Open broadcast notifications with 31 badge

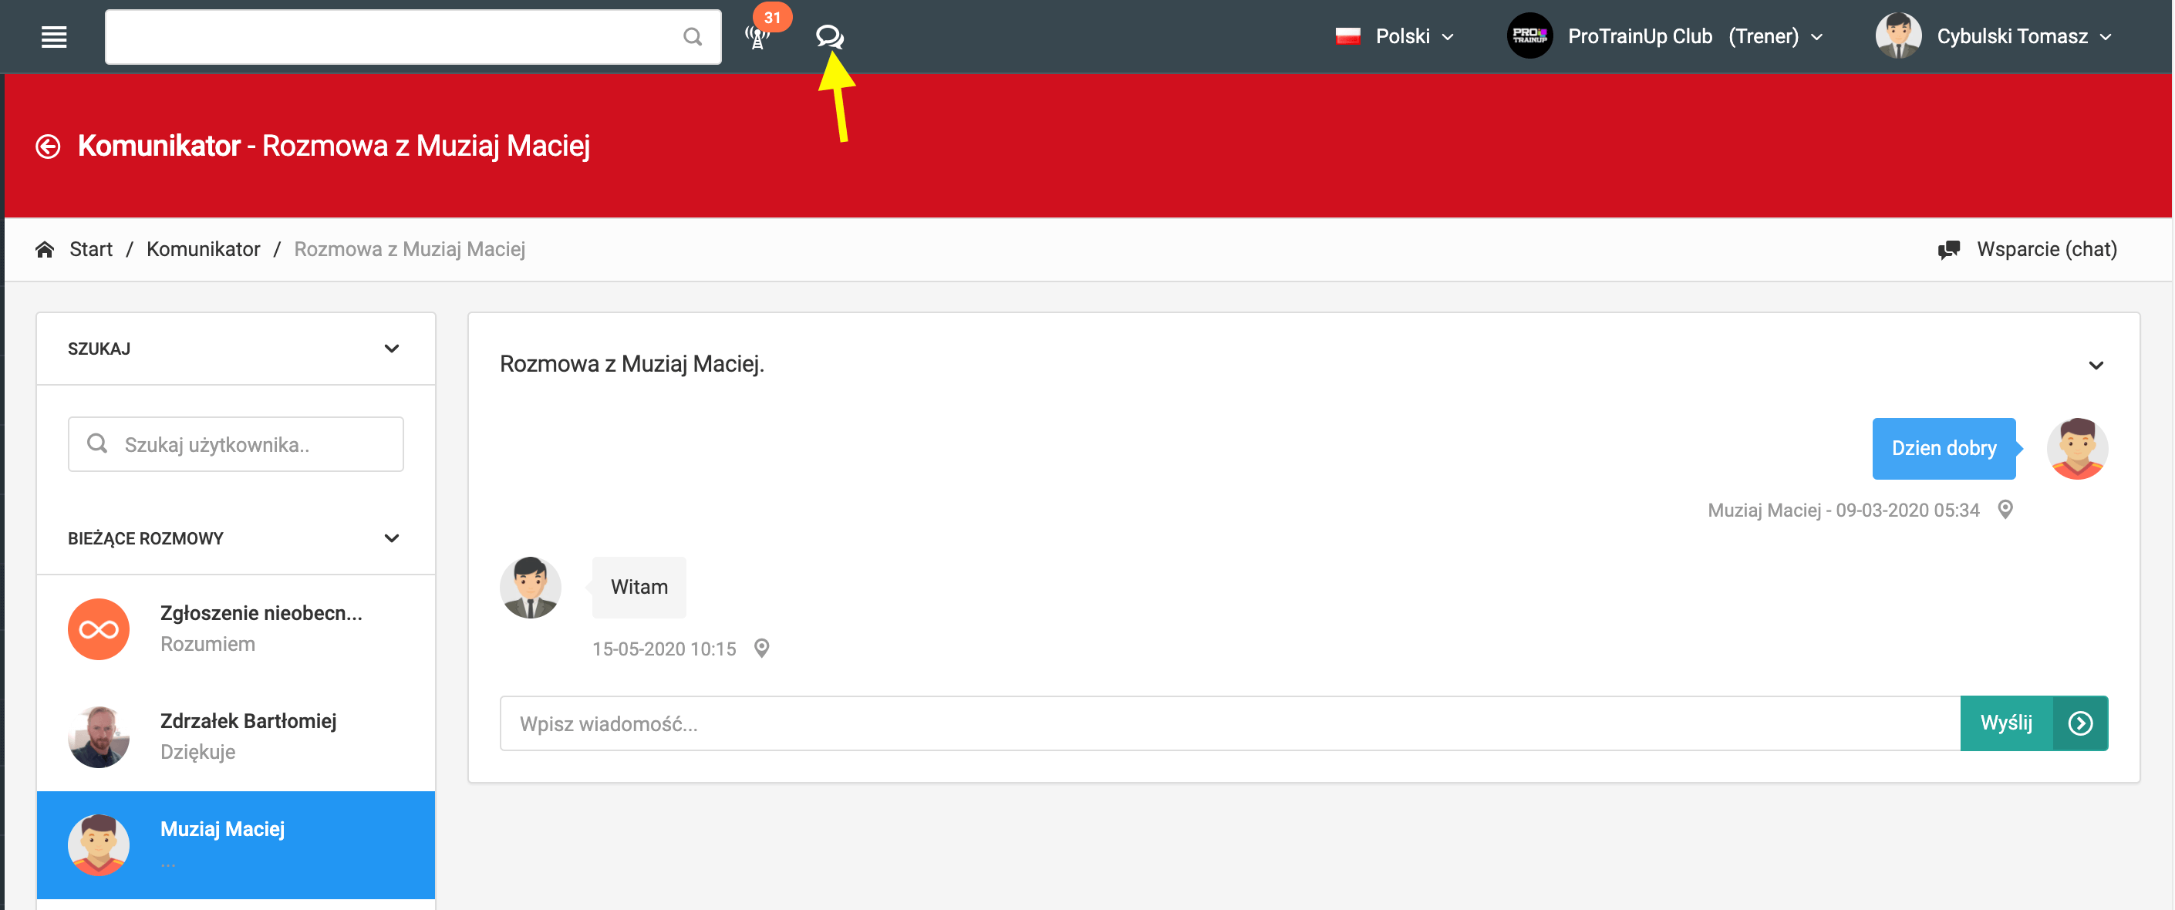click(x=758, y=36)
